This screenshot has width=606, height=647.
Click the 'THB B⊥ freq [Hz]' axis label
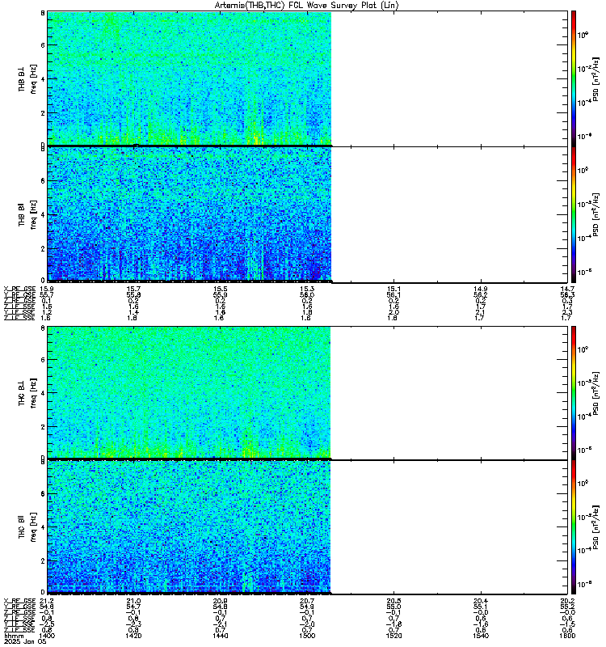click(x=27, y=78)
